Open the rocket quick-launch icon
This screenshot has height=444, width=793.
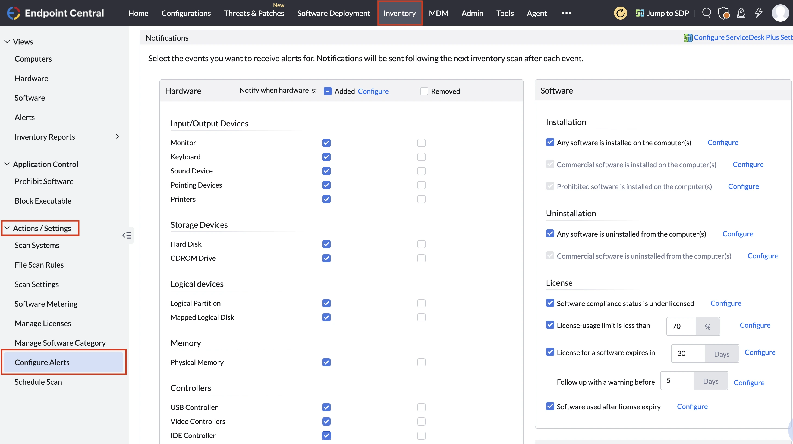tap(741, 13)
